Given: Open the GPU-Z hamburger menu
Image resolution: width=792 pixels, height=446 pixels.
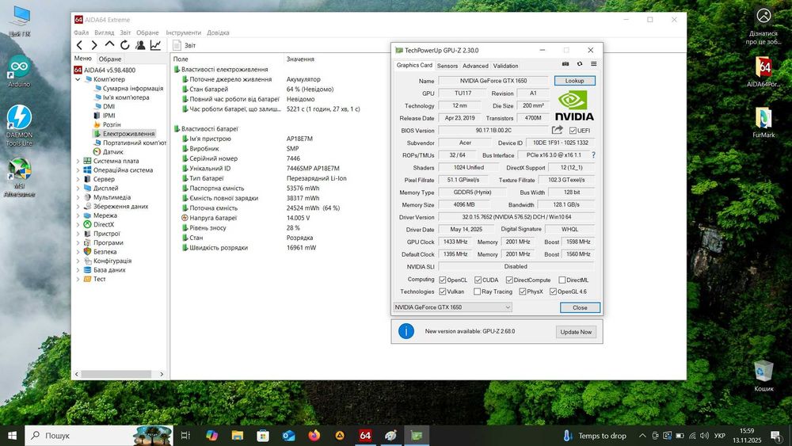Looking at the screenshot, I should 594,64.
